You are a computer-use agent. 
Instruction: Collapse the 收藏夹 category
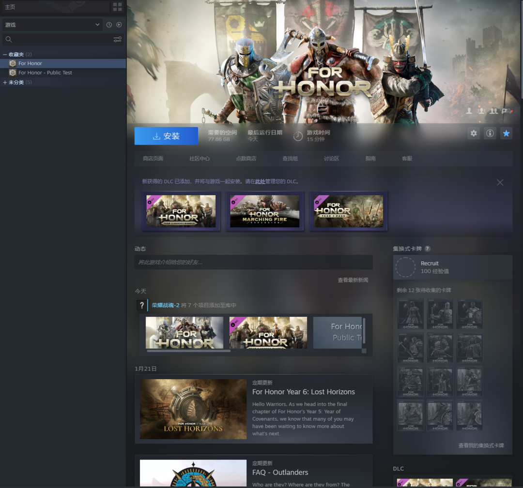(x=5, y=54)
